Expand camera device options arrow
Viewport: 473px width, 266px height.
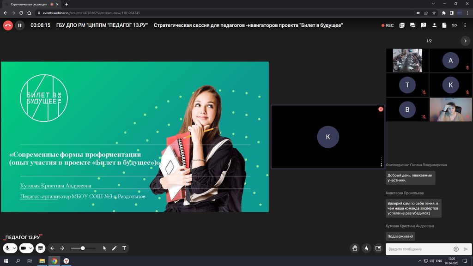[x=30, y=248]
